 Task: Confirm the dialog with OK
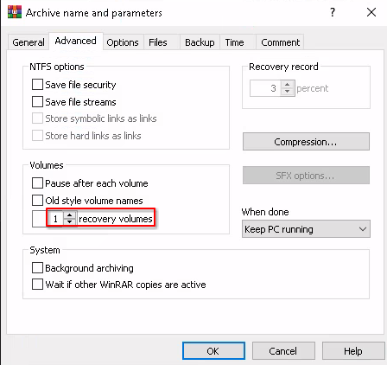213,351
